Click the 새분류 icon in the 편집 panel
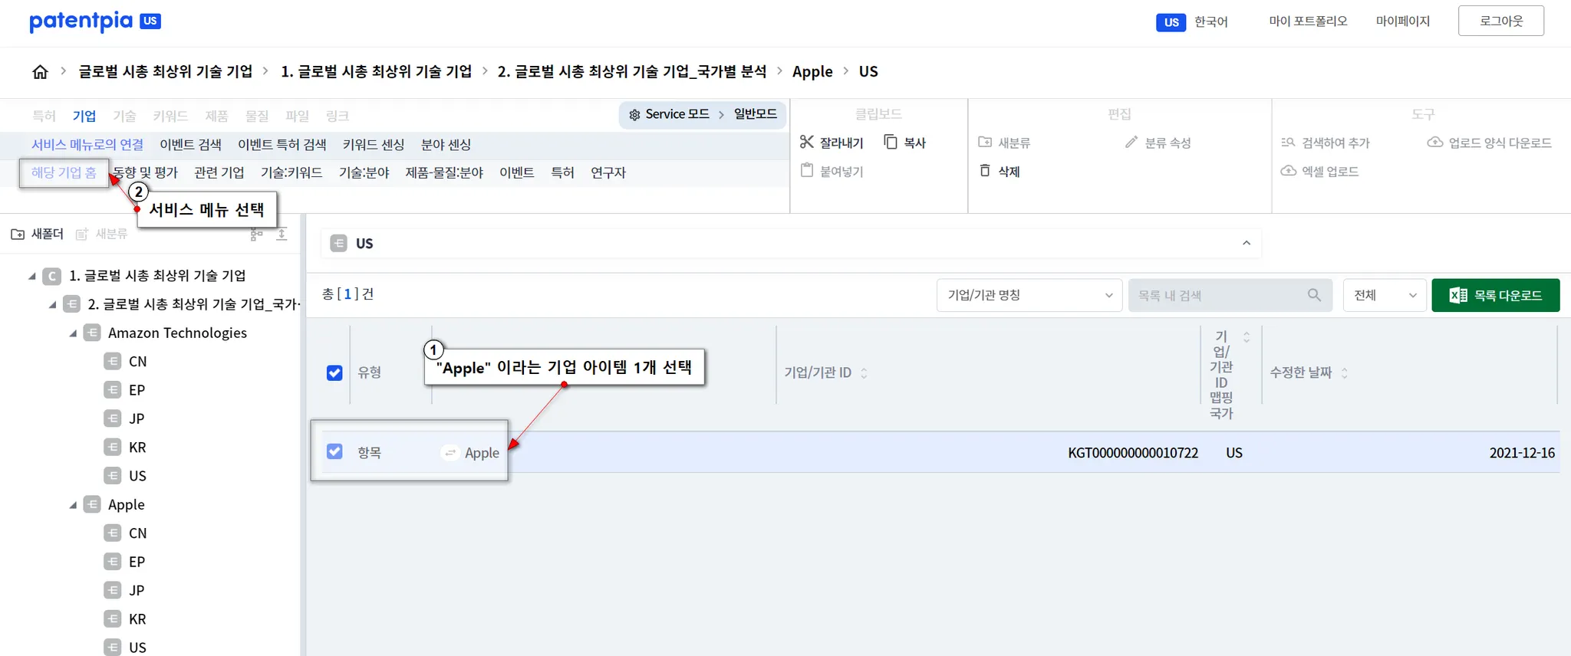1571x656 pixels. tap(985, 143)
